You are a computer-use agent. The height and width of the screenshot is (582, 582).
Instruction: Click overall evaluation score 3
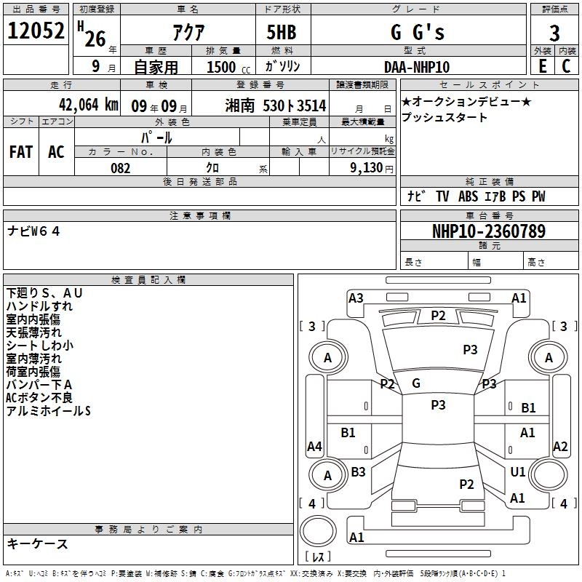pos(554,33)
